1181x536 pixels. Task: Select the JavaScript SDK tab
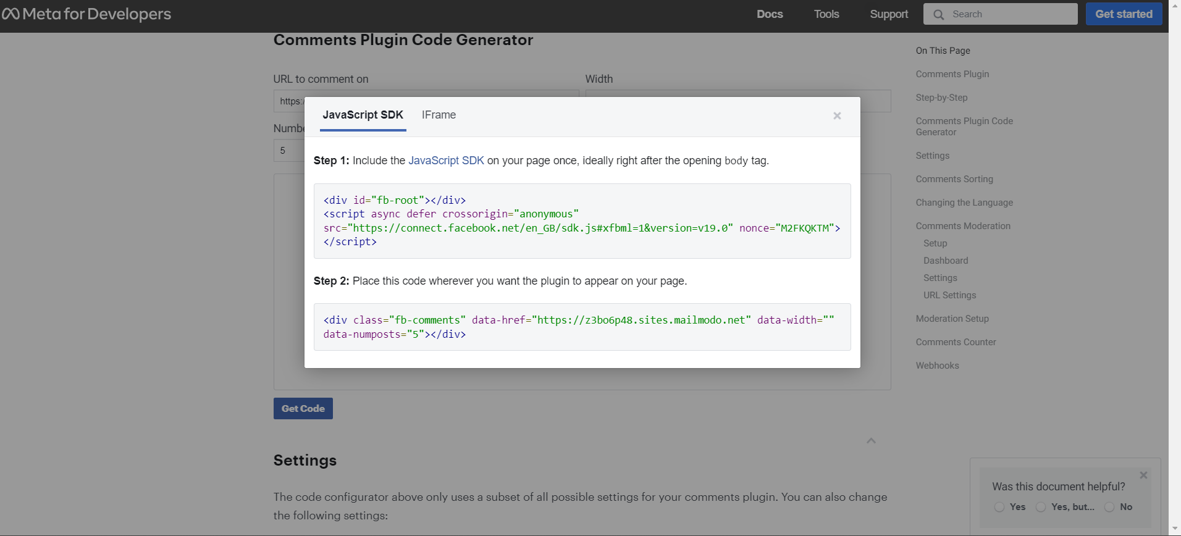click(363, 115)
